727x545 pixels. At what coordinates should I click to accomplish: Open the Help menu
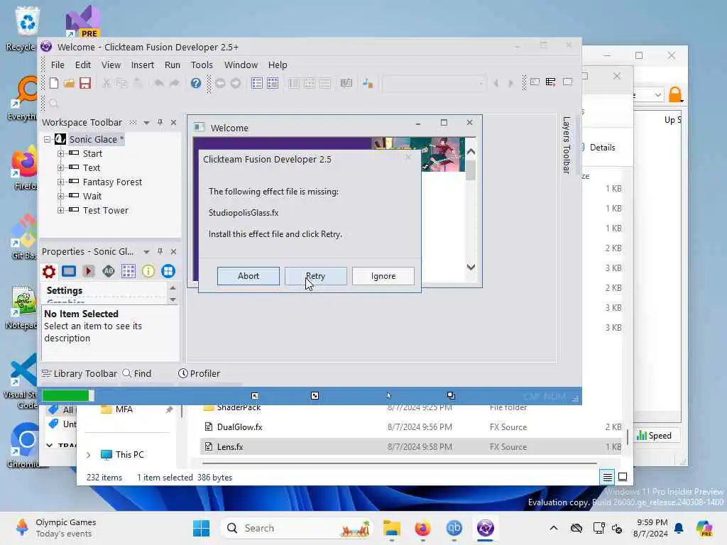[278, 65]
